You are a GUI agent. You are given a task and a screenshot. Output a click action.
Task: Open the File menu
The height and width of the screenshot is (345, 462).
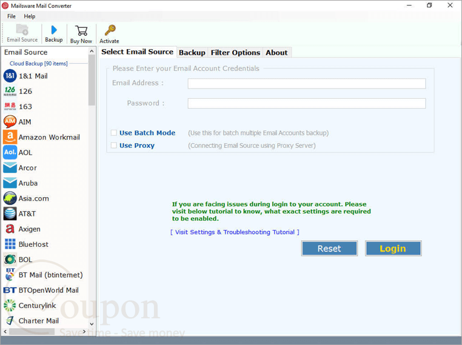tap(12, 16)
